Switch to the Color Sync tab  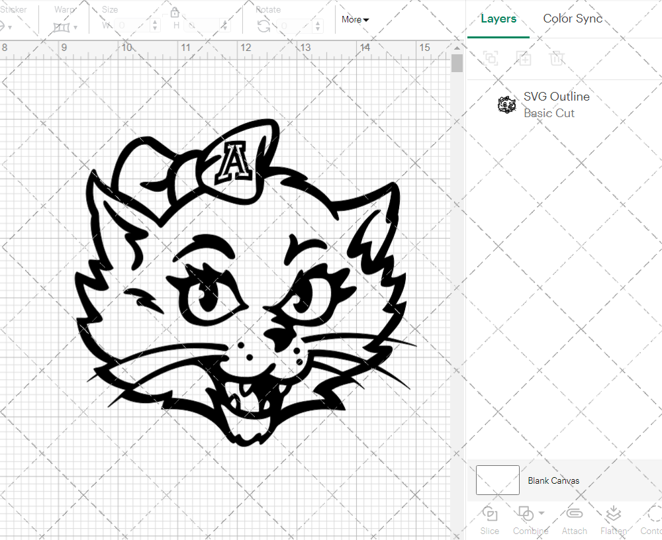[x=573, y=19]
